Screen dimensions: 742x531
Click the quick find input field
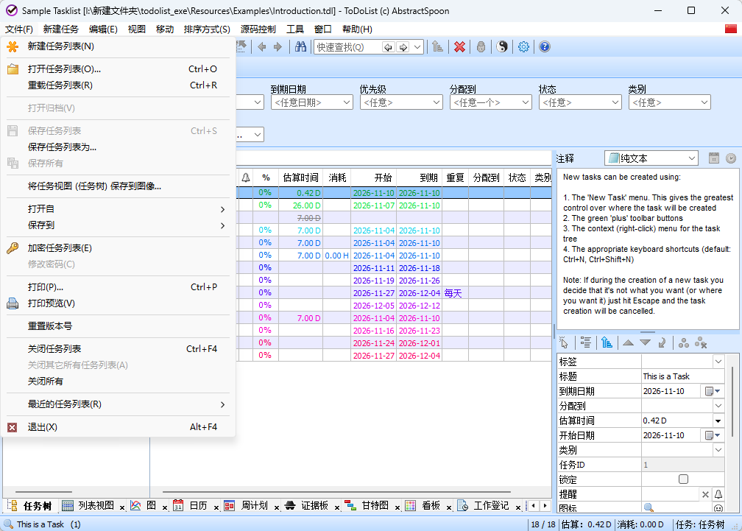[347, 47]
